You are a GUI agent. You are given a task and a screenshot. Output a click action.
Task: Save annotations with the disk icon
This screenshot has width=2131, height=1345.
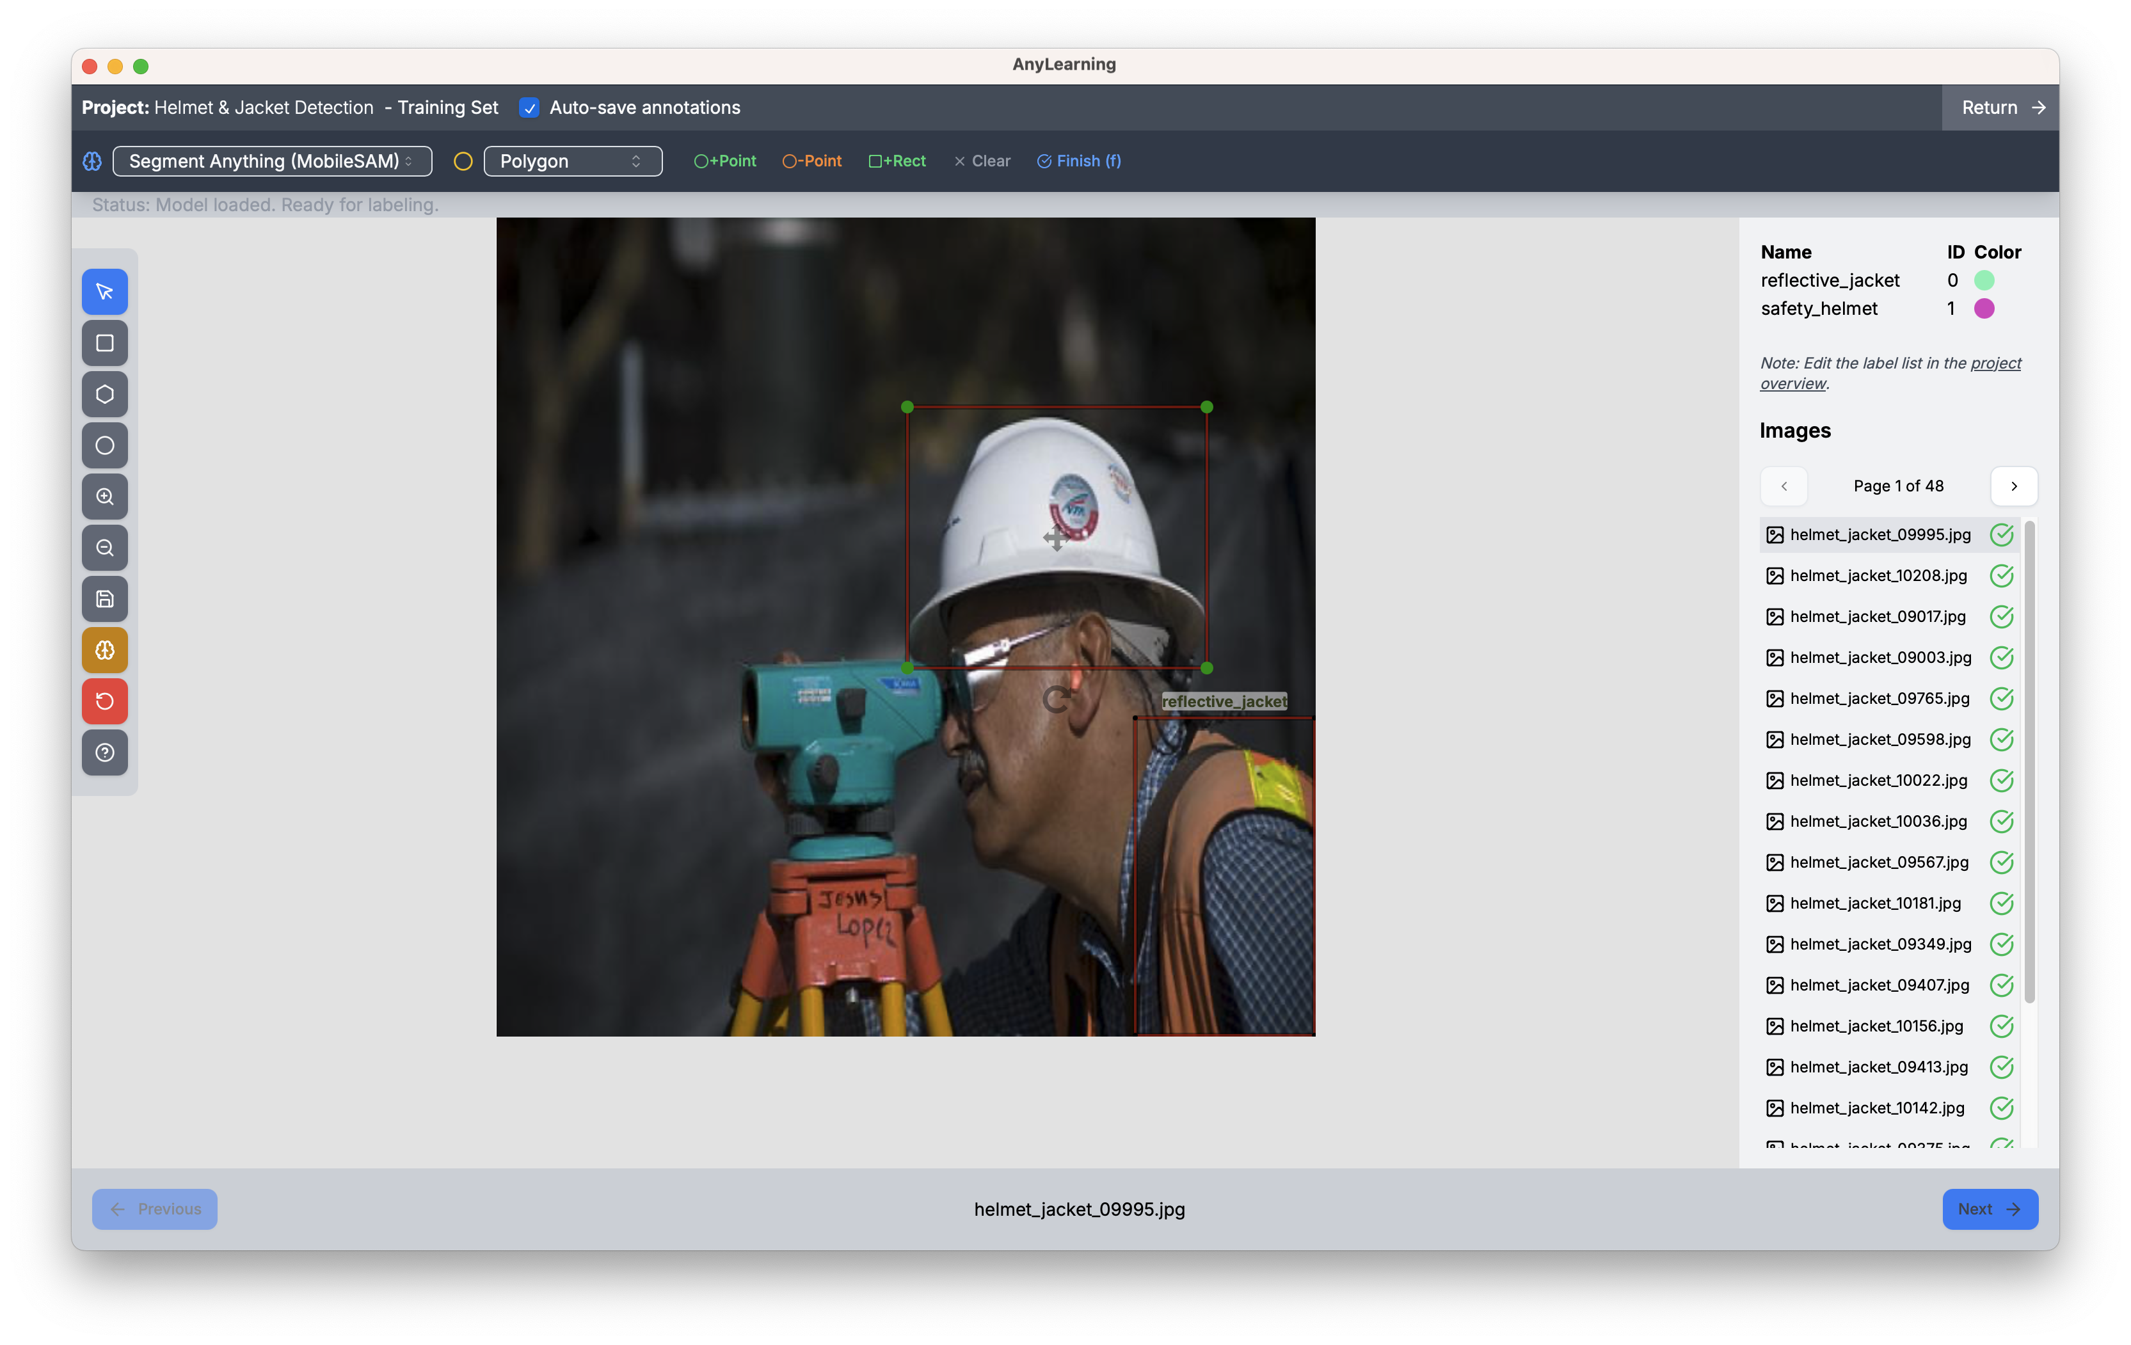coord(104,599)
